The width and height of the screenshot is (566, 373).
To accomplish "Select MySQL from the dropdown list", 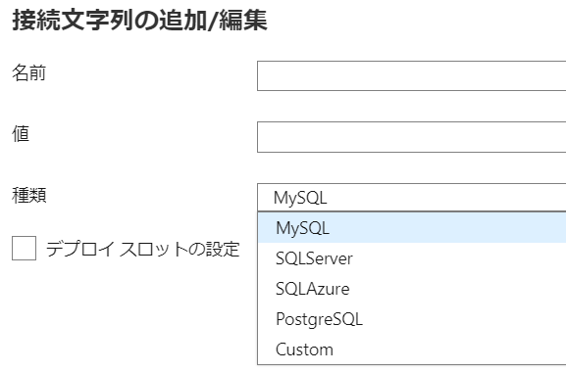I will [412, 228].
